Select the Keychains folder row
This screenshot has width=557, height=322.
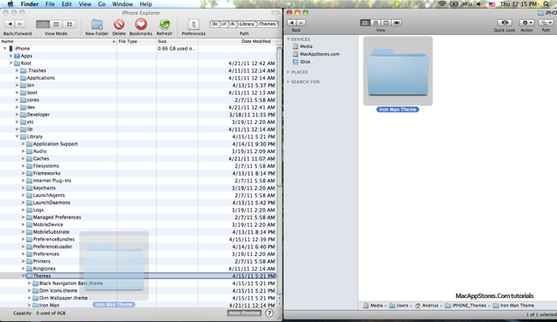[138, 188]
